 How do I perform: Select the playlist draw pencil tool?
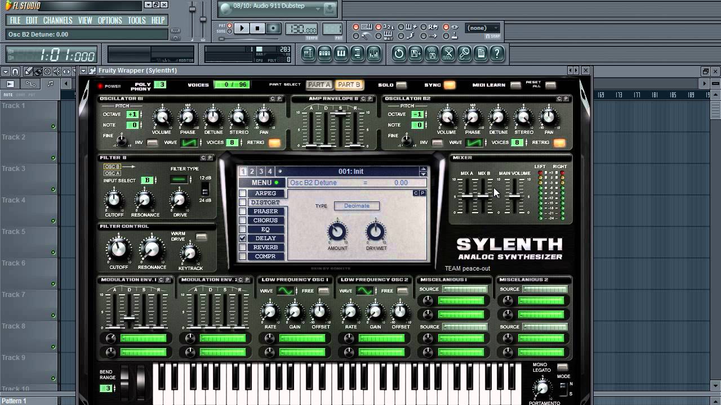pyautogui.click(x=28, y=71)
